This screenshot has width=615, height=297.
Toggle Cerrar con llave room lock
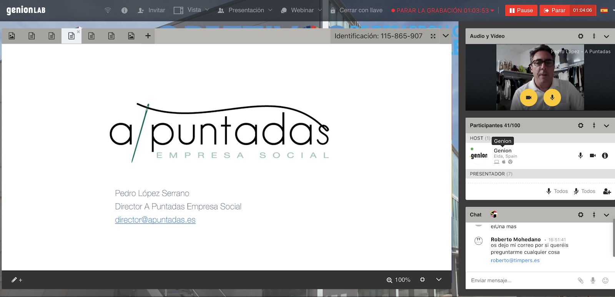[x=356, y=10]
